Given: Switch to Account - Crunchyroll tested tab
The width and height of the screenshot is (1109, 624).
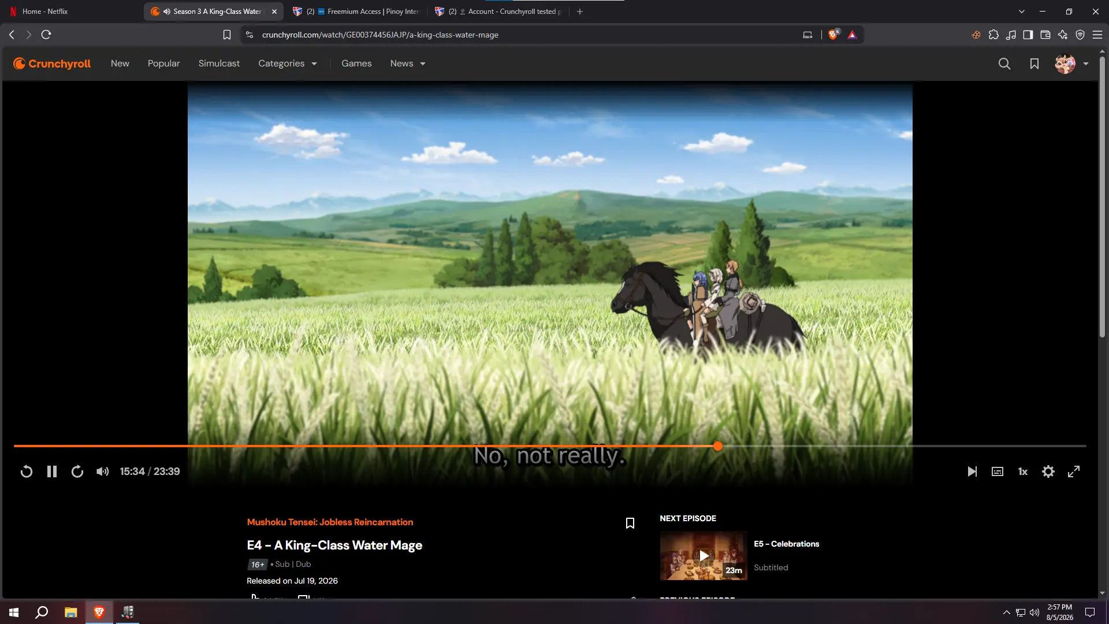Looking at the screenshot, I should click(x=498, y=12).
